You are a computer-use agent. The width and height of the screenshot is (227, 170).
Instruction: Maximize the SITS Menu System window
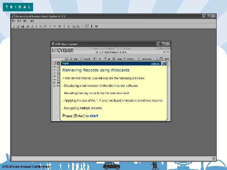163,44
